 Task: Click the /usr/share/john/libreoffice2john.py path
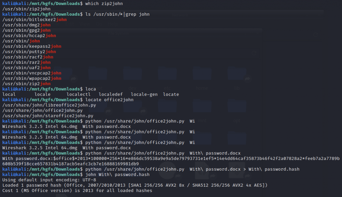(x=49, y=105)
